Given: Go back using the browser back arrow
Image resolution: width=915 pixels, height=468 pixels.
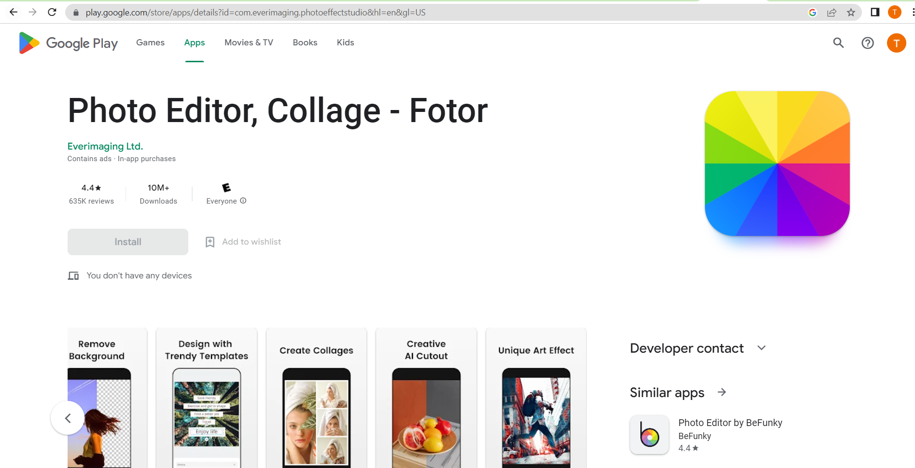Looking at the screenshot, I should point(14,12).
